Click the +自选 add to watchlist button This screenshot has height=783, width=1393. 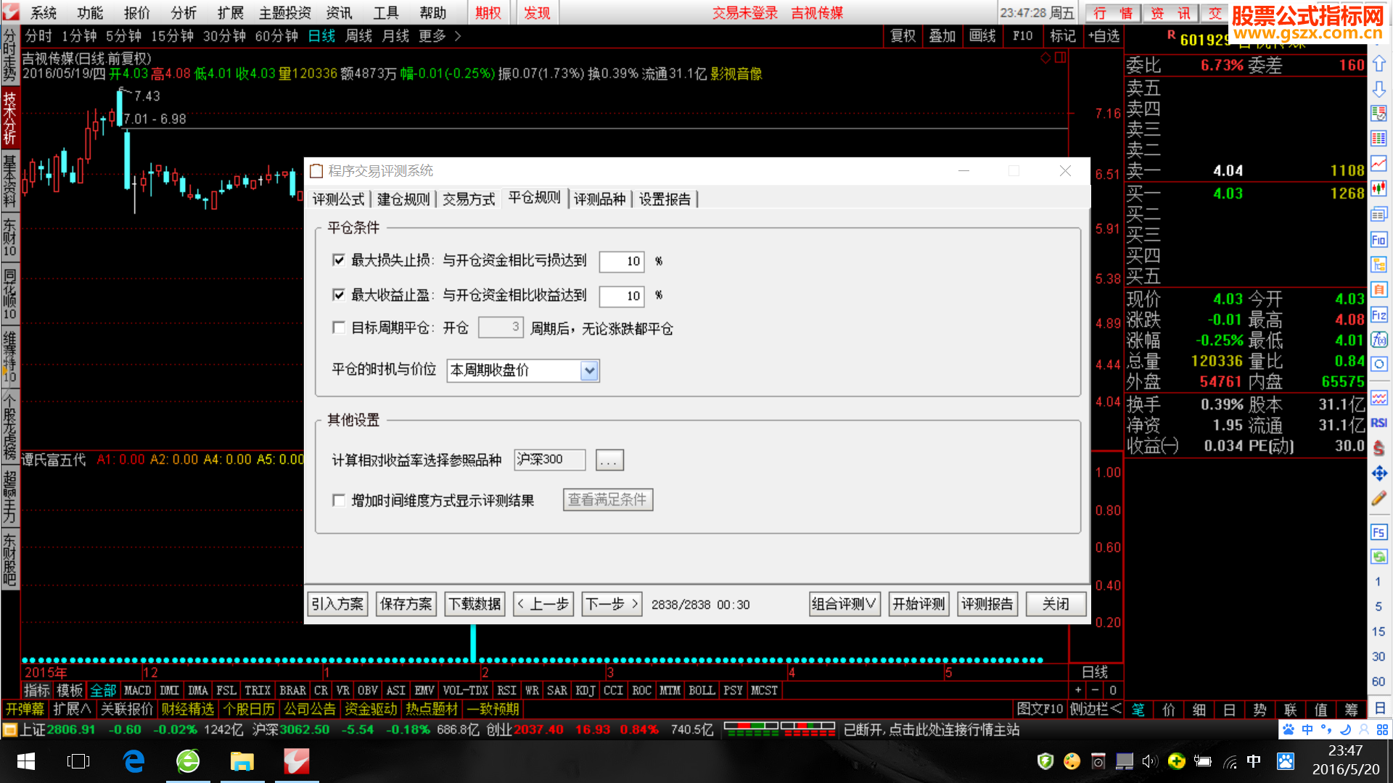pos(1104,36)
